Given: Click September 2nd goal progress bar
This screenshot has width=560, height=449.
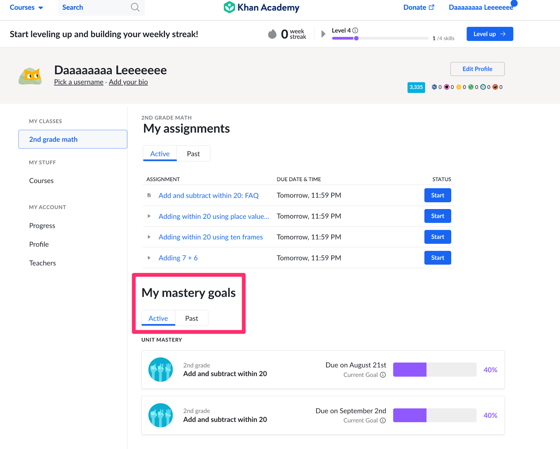Looking at the screenshot, I should click(x=435, y=415).
